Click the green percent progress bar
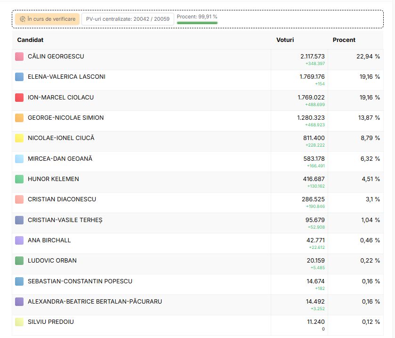This screenshot has width=395, height=338. 197,23
